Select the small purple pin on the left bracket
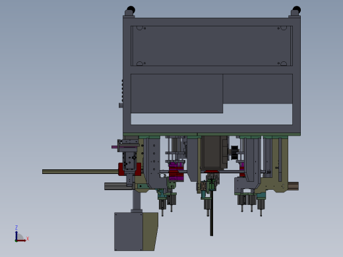 (x=115, y=147)
